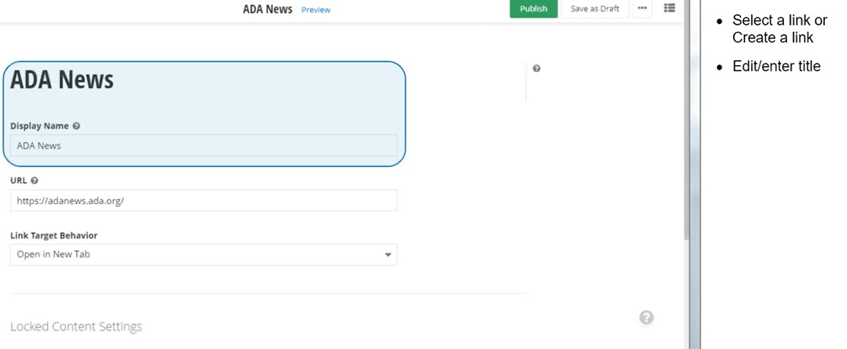Save the page as a draft
Screen dimensions: 847x349
point(595,8)
